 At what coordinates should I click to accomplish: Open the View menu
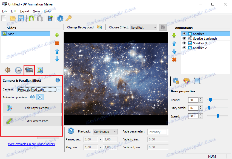coord(36,11)
